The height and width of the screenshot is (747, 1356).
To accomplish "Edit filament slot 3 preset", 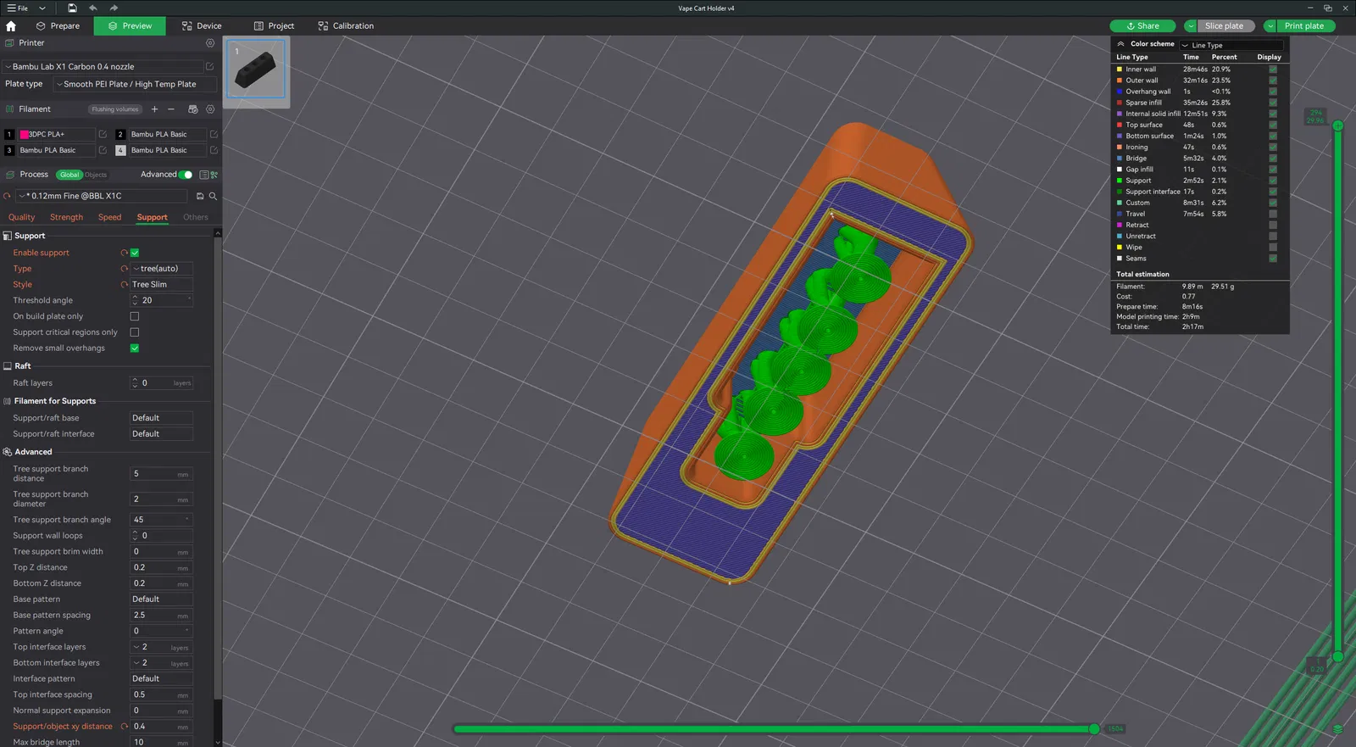I will tap(103, 150).
